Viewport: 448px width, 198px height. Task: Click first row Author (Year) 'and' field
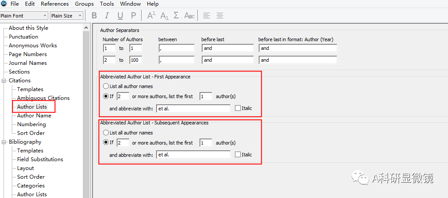[298, 48]
